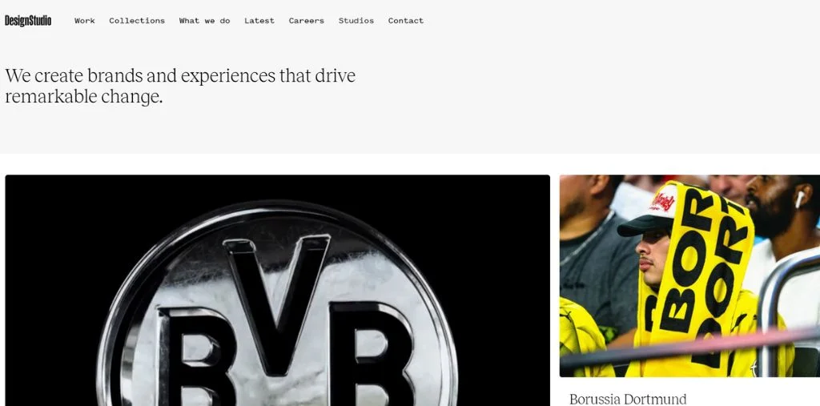820x406 pixels.
Task: Go to the Collections page
Action: [137, 21]
